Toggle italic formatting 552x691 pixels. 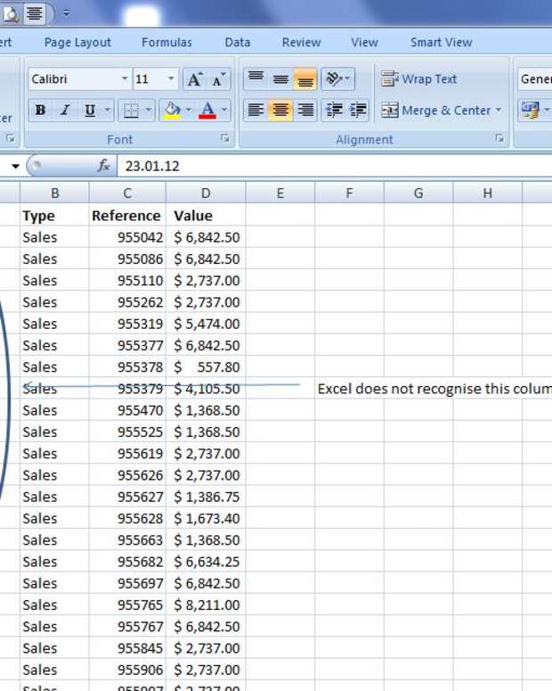coord(65,111)
